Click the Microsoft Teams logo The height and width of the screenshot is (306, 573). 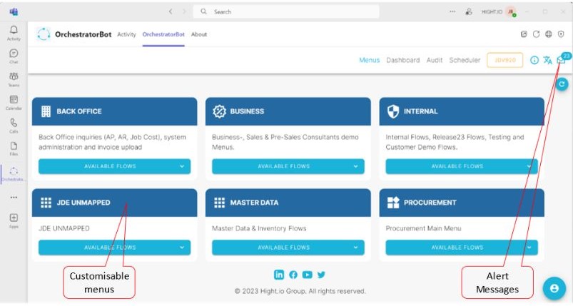click(14, 11)
